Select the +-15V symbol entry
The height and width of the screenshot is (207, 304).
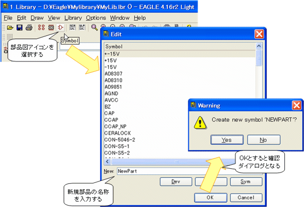point(180,54)
